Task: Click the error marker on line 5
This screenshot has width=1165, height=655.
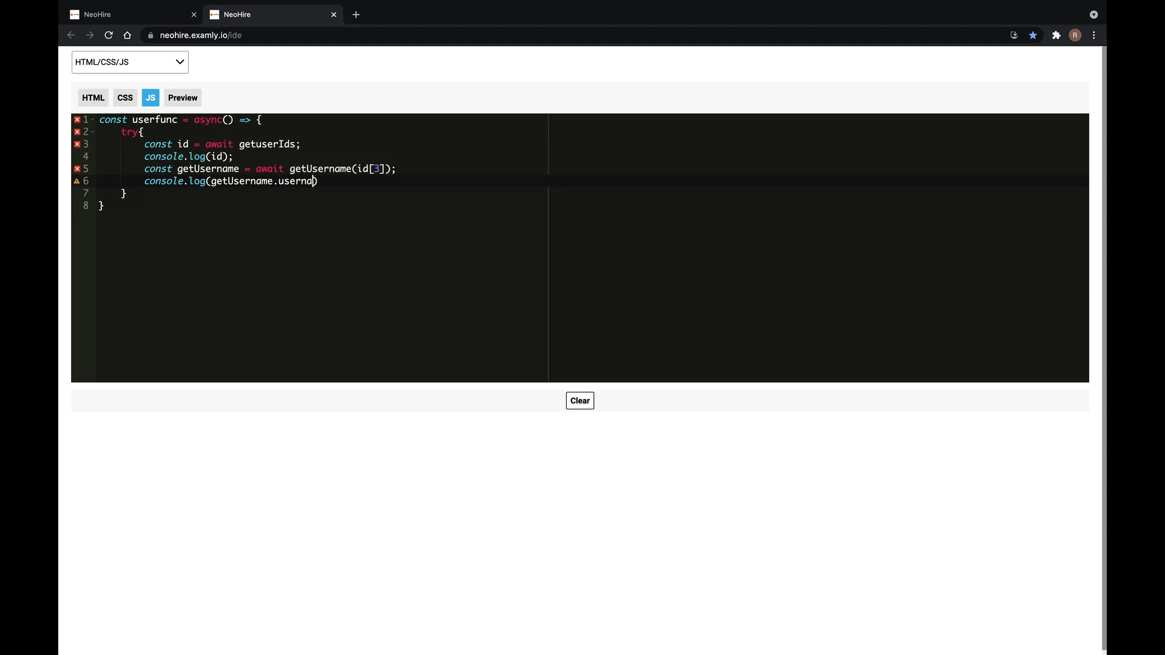Action: coord(76,169)
